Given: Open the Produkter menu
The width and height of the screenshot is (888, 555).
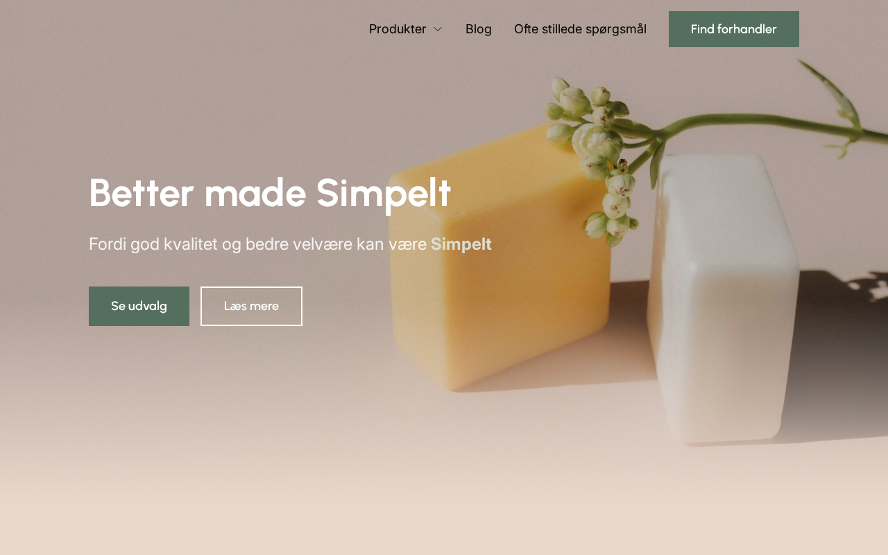Looking at the screenshot, I should pos(398,29).
